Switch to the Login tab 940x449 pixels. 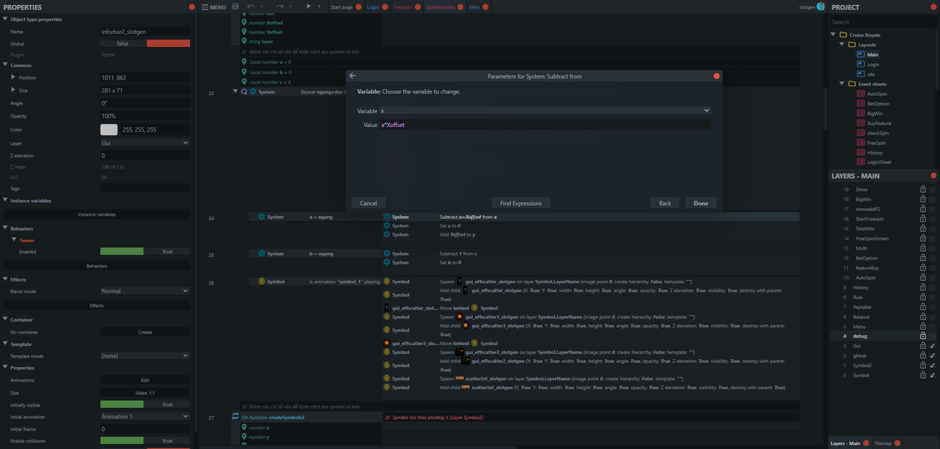point(373,7)
